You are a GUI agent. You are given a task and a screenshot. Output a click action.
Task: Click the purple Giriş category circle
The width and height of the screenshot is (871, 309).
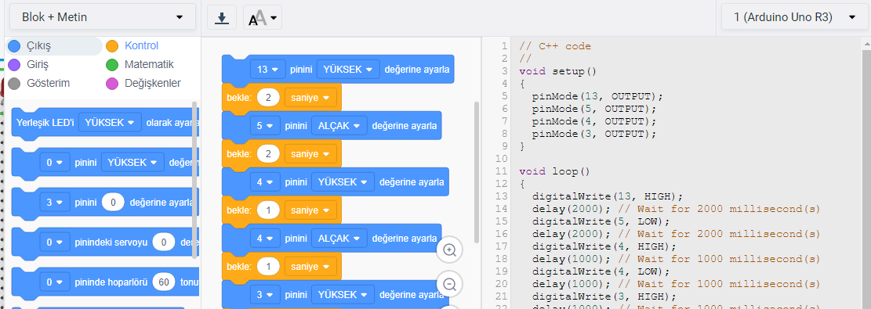(15, 65)
